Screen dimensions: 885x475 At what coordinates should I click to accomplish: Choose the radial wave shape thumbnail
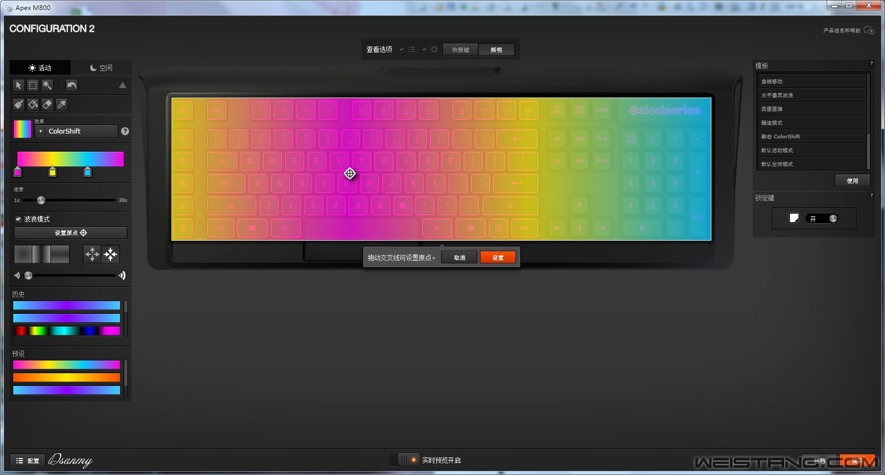pos(23,254)
